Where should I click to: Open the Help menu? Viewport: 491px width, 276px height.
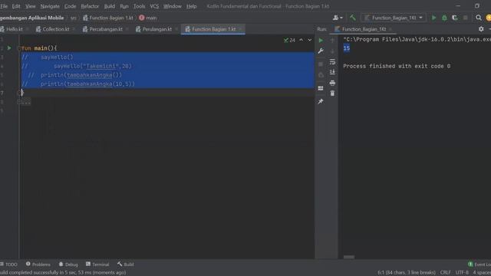pyautogui.click(x=191, y=6)
